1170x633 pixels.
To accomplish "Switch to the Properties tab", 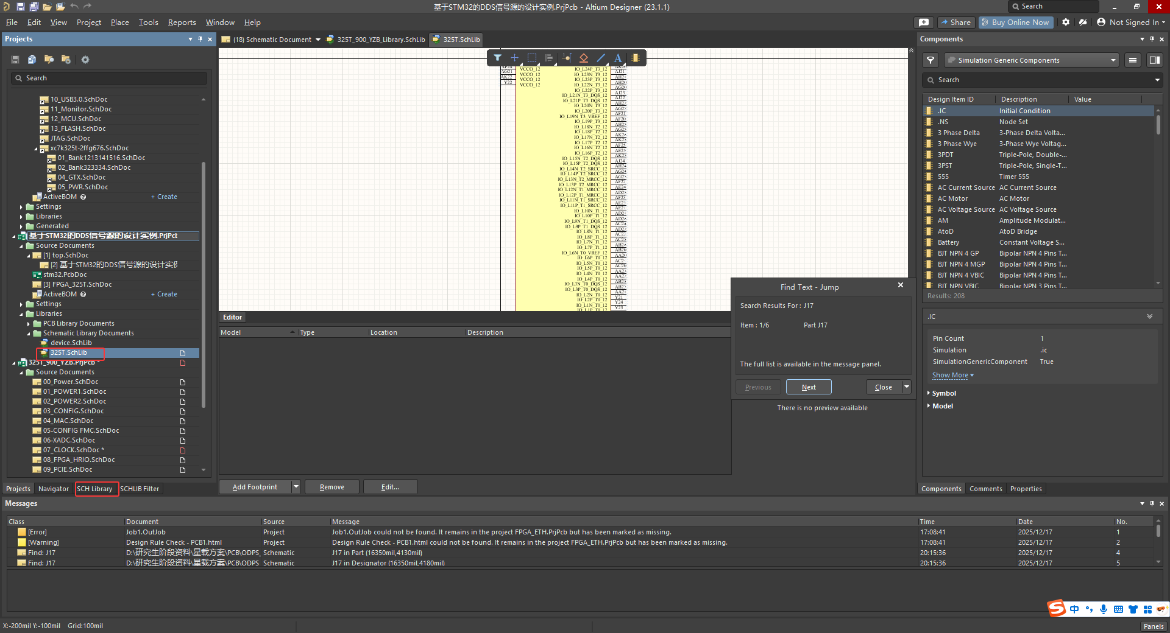I will 1026,489.
